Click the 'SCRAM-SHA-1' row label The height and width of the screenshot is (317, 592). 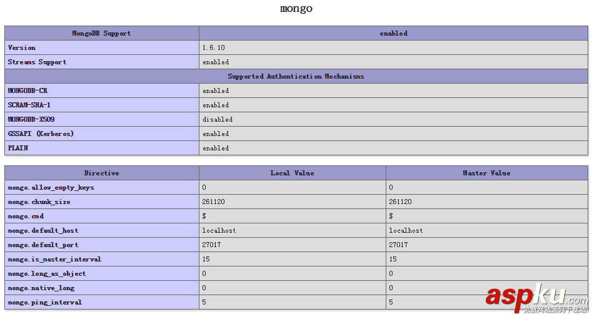pos(29,105)
